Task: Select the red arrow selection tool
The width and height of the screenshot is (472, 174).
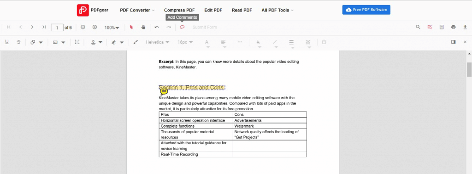Action: tap(131, 27)
